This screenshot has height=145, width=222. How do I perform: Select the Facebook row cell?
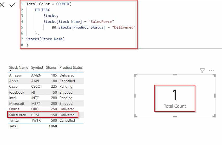click(x=17, y=92)
